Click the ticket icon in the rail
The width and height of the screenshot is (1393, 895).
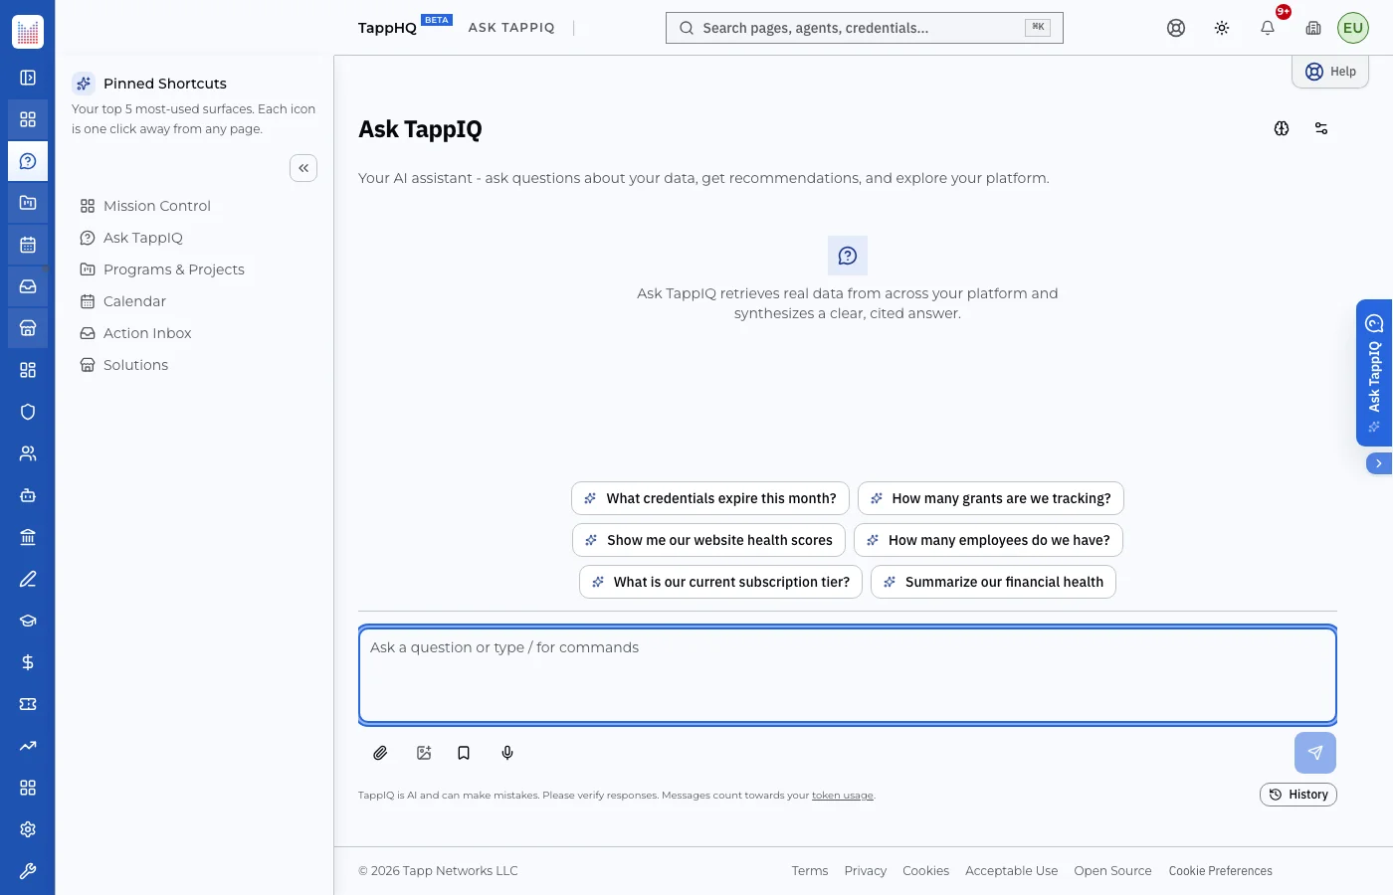(28, 704)
